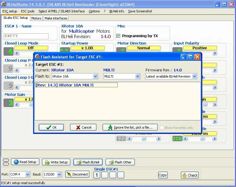Switch to the Make interfaces tab
Viewport: 236px width, 187px height.
tap(56, 18)
